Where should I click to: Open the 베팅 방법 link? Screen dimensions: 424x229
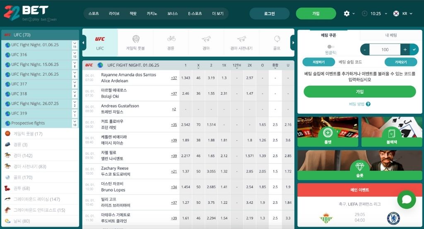357,104
